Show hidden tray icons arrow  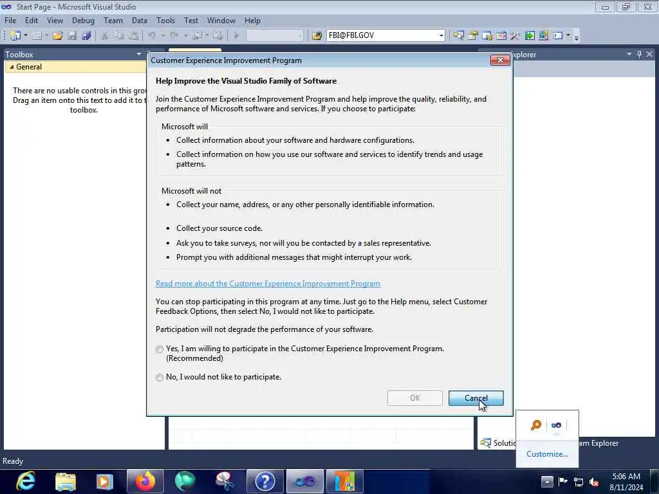(547, 481)
